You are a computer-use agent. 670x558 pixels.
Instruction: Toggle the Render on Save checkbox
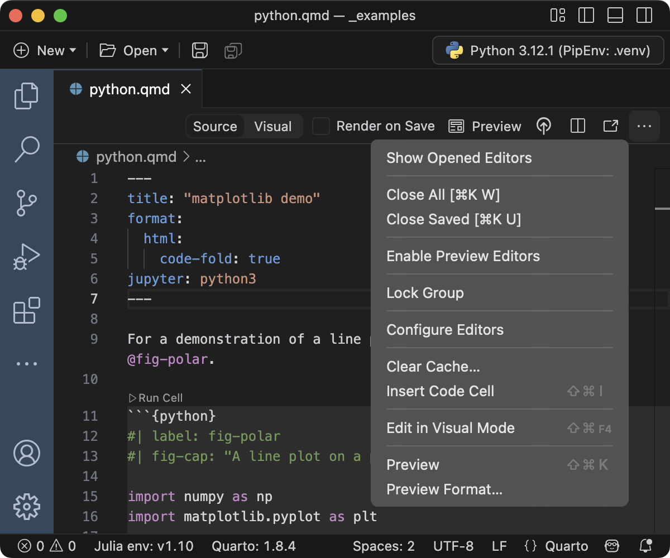pos(321,126)
